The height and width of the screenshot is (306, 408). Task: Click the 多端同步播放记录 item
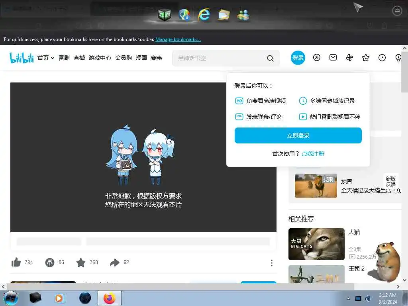click(x=327, y=101)
